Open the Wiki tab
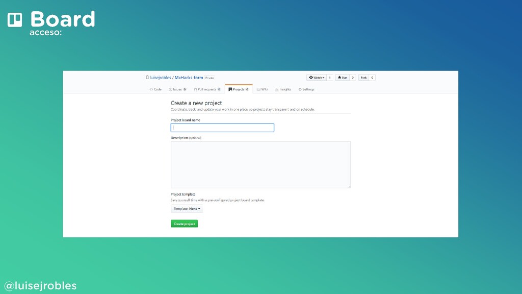This screenshot has width=522, height=294. coord(263,89)
